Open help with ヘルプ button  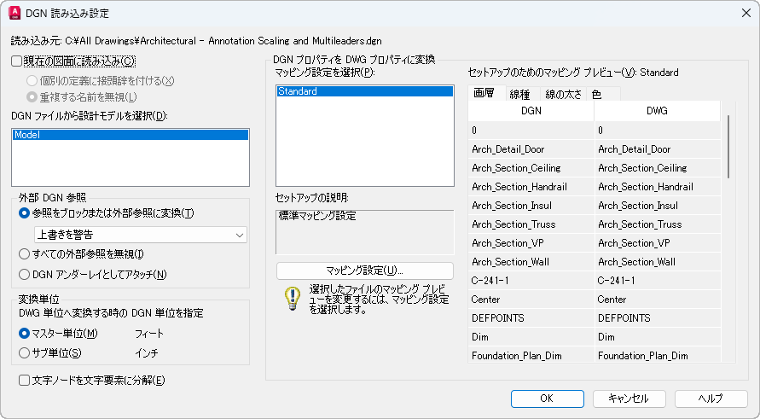click(711, 399)
